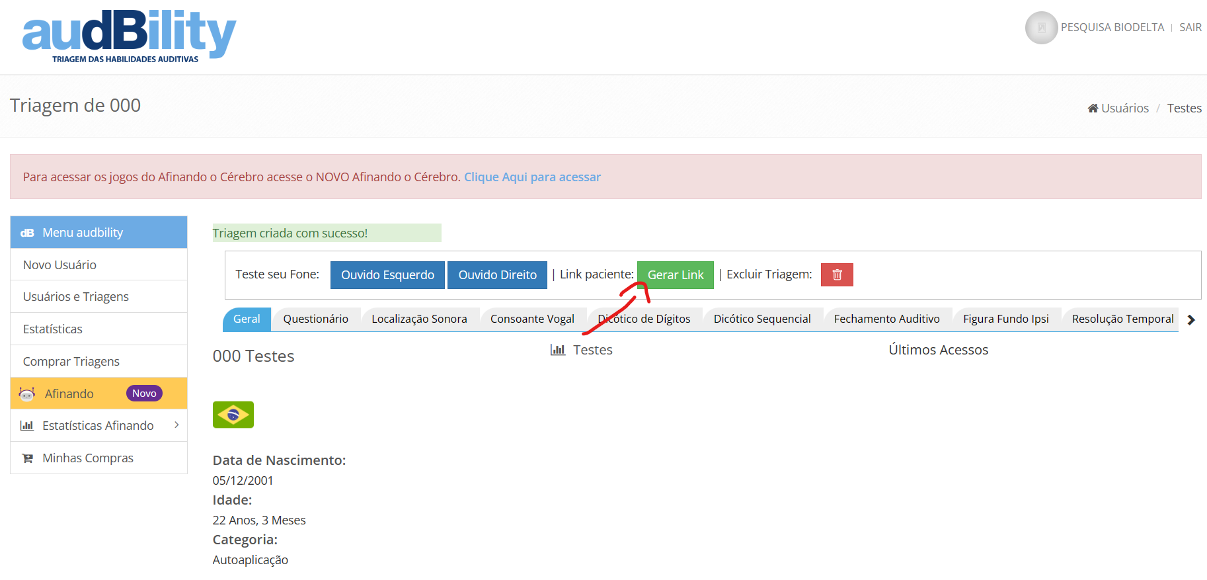This screenshot has width=1207, height=580.
Task: Show more tabs with right arrow
Action: (x=1191, y=320)
